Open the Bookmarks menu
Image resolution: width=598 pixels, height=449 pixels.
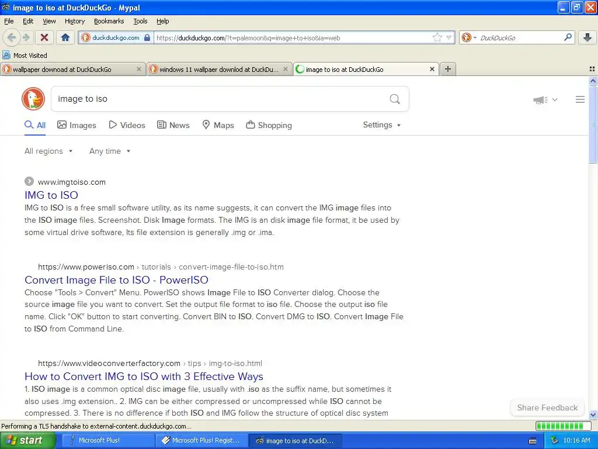(109, 21)
